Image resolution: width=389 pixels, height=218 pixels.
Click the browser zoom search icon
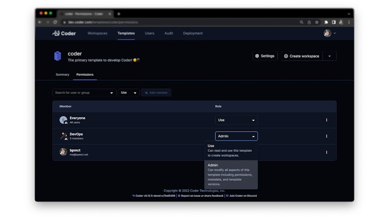pos(301,22)
